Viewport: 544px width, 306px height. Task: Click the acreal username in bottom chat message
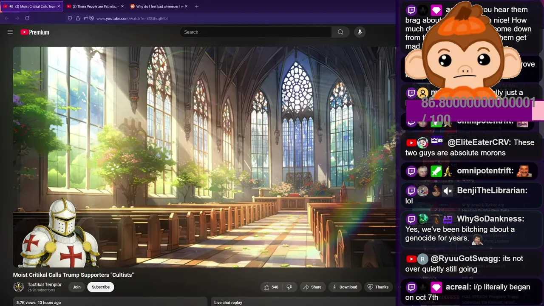tap(458, 287)
